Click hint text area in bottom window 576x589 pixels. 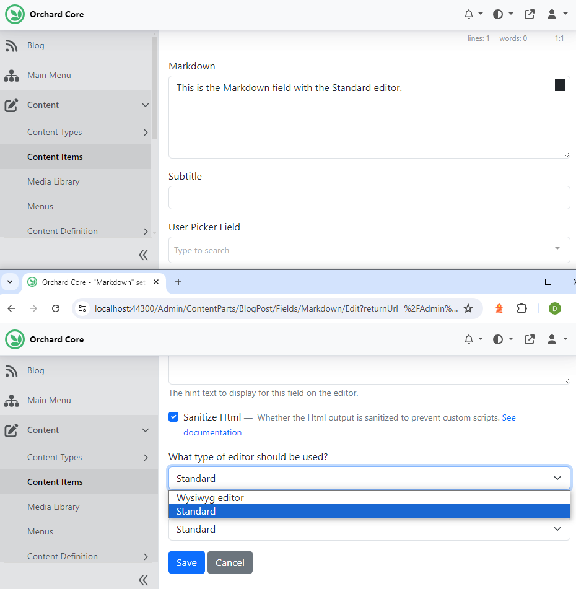pos(369,370)
